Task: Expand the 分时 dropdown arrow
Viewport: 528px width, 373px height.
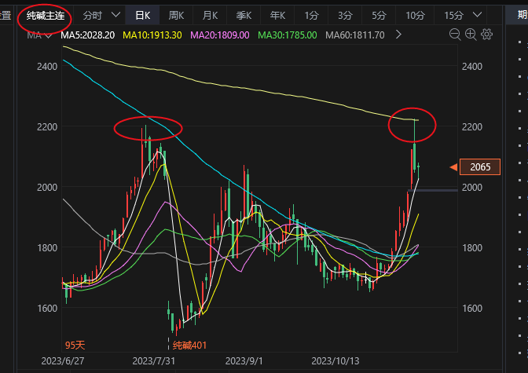Action: [116, 15]
